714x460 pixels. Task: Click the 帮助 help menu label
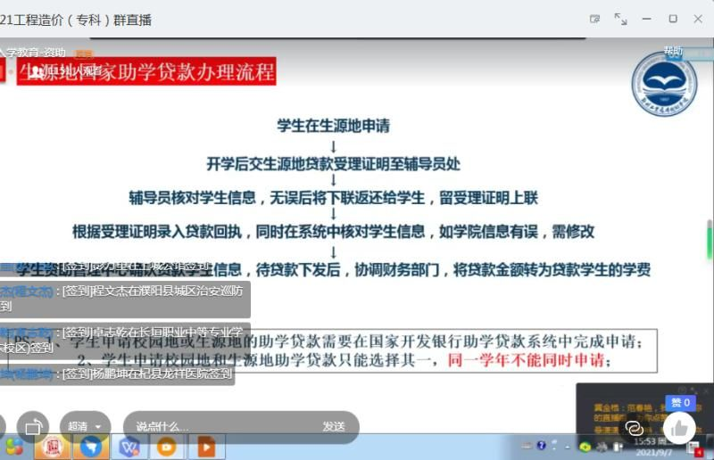[672, 52]
